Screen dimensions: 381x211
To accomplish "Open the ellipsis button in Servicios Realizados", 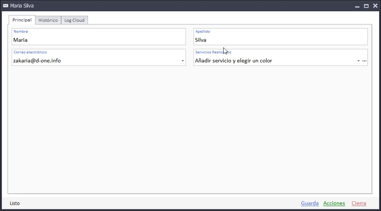I will coord(364,61).
